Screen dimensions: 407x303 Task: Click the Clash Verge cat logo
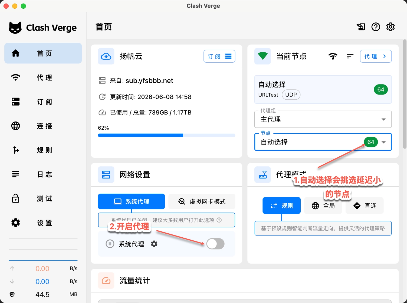point(15,28)
